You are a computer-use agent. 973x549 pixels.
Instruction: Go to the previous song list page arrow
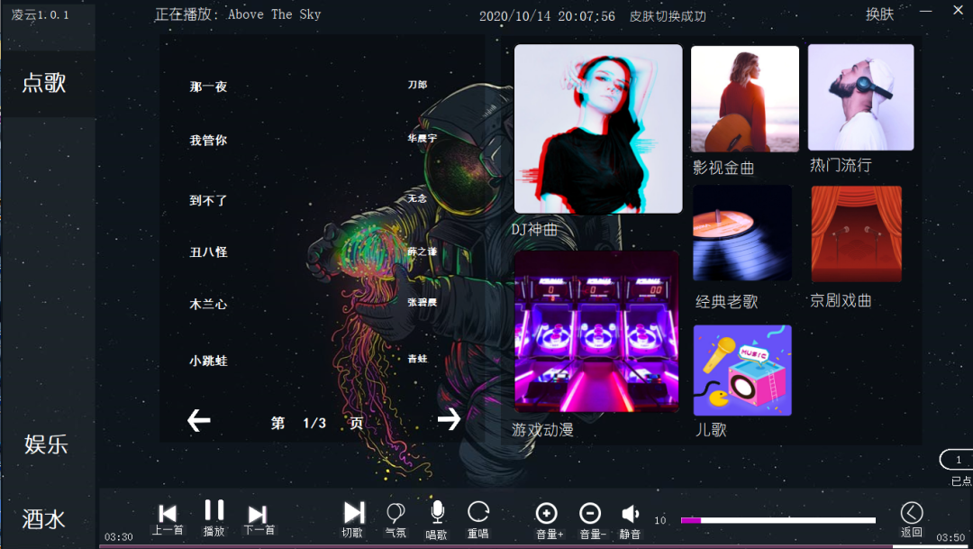point(198,420)
